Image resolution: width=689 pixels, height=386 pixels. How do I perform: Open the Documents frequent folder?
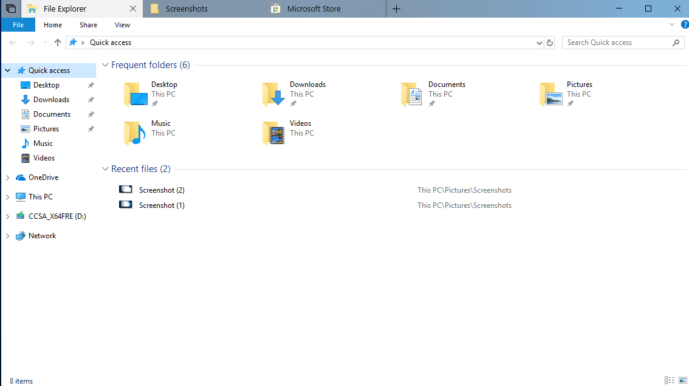tap(447, 84)
